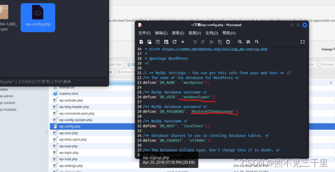
Task: Open the 视图(V) menu in Mousepad
Action: tap(195, 33)
